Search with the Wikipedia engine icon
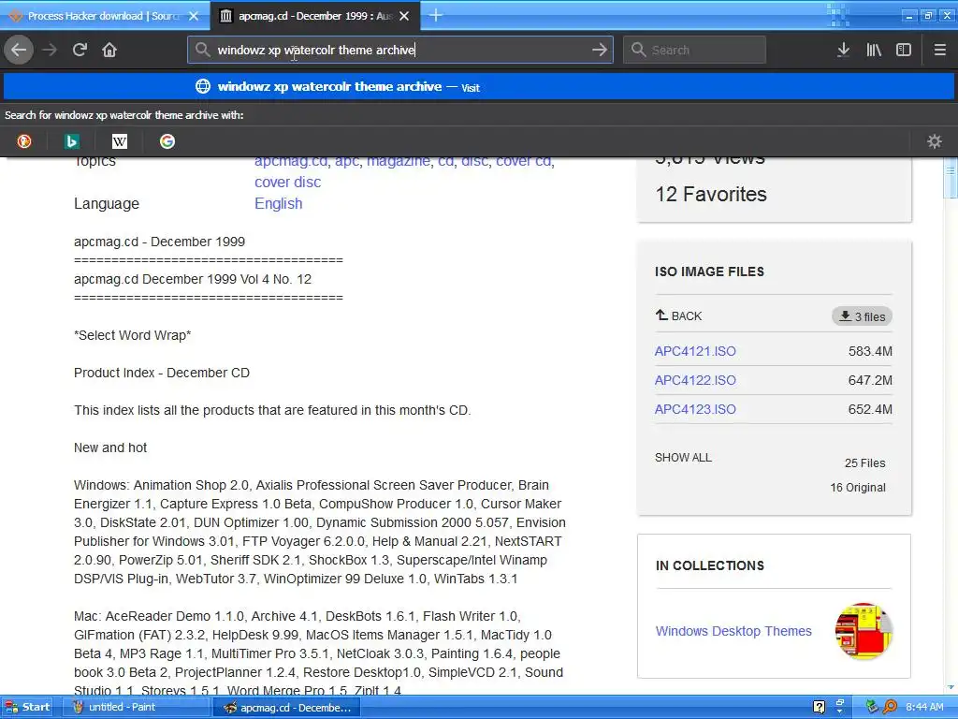 click(x=120, y=142)
